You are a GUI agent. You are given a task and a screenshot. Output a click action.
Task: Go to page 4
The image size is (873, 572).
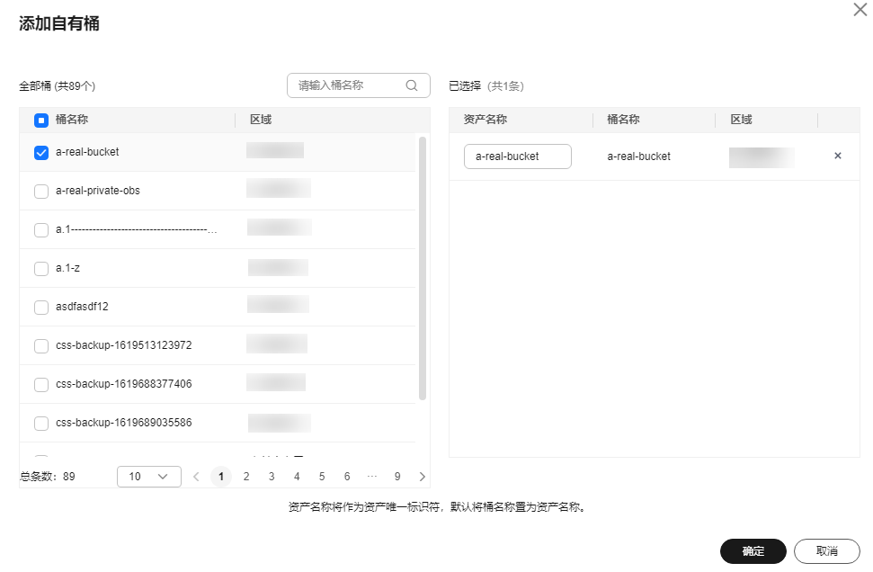[297, 477]
